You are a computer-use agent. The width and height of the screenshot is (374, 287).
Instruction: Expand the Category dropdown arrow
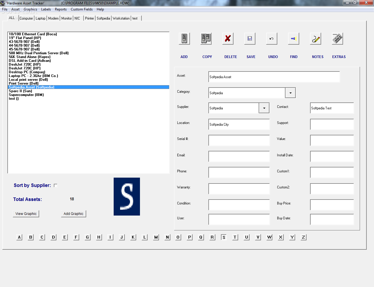(x=290, y=93)
